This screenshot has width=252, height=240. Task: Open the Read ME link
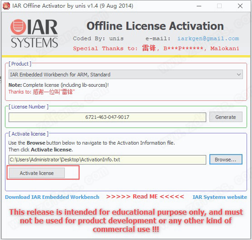(x=145, y=197)
